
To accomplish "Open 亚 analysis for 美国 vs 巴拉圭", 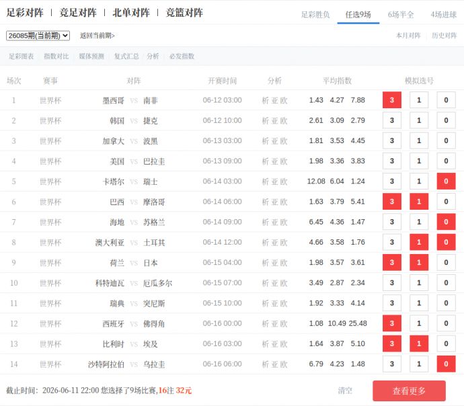I will coord(274,161).
